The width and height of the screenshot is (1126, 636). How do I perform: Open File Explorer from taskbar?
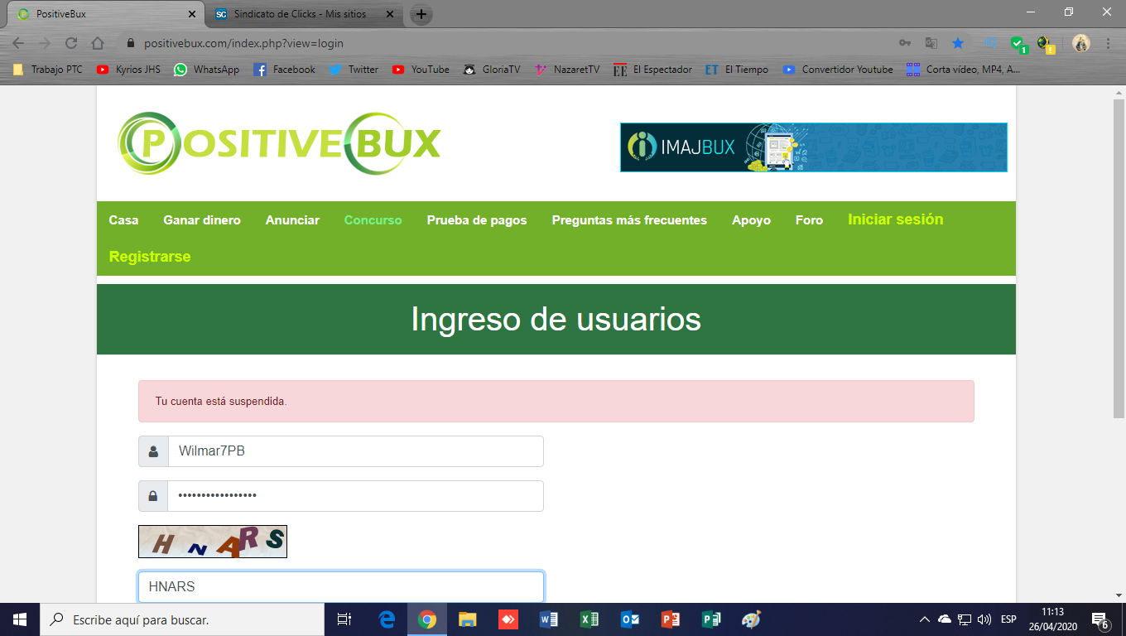click(x=468, y=619)
